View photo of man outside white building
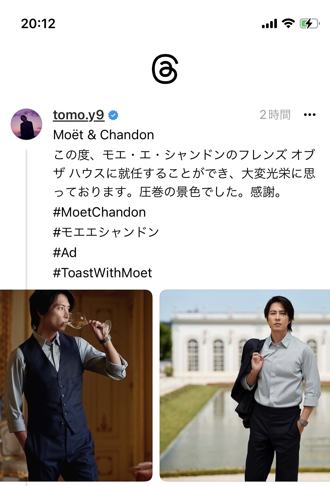The width and height of the screenshot is (330, 486). click(245, 385)
